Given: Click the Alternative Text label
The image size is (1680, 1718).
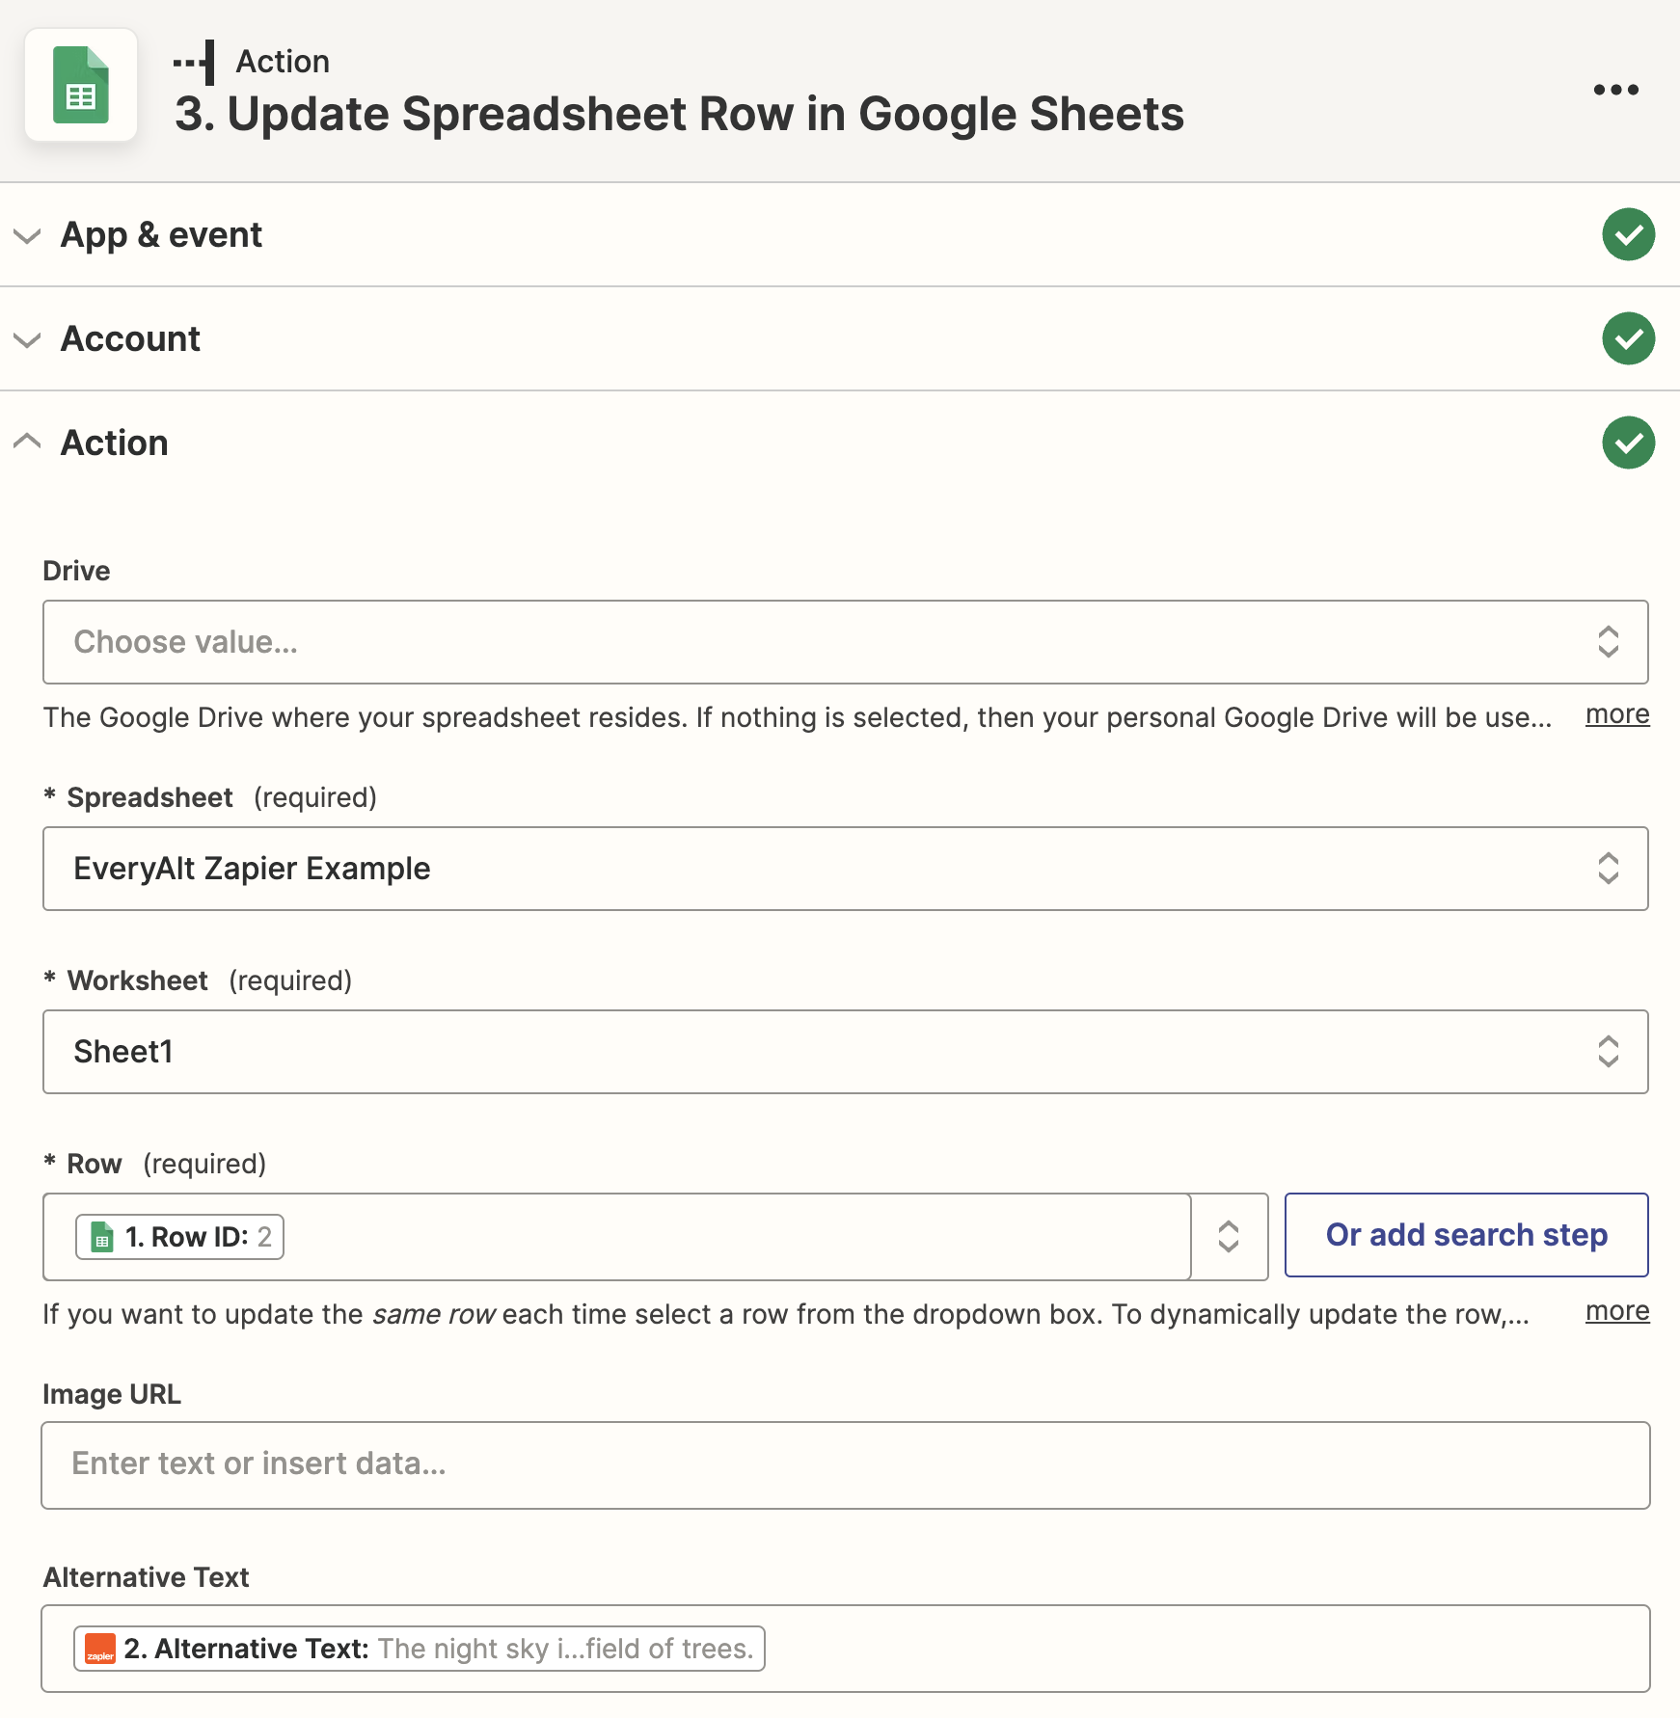Looking at the screenshot, I should click(x=146, y=1577).
